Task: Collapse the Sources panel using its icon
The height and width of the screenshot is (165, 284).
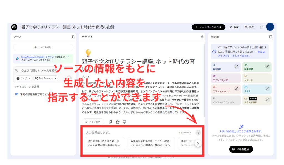Action: [73, 37]
